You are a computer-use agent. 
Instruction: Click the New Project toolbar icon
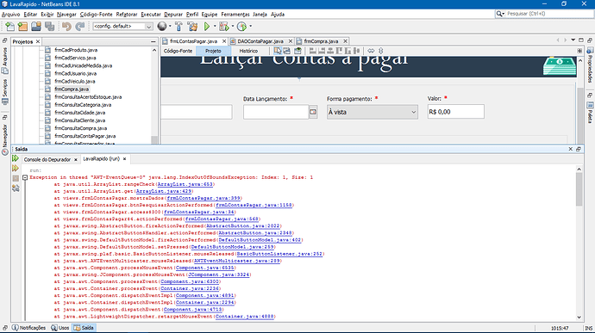[22, 27]
